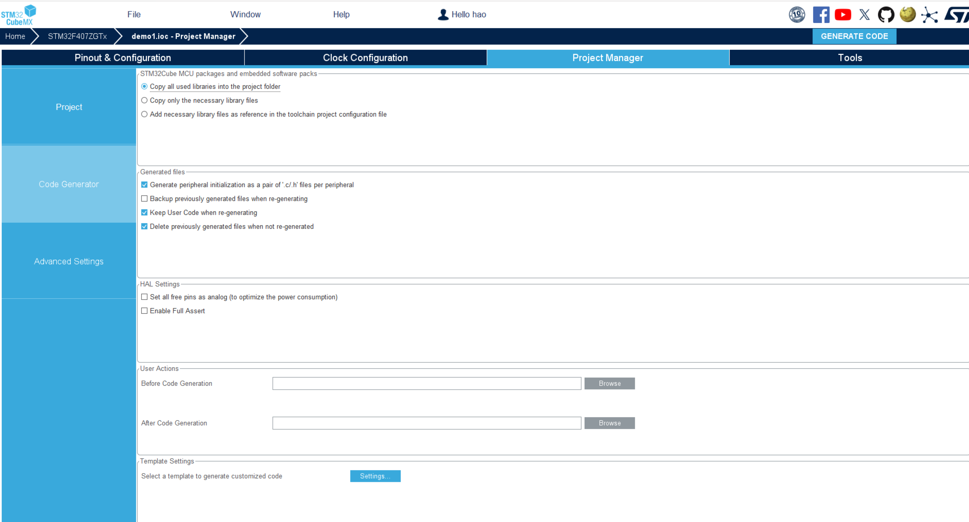Open the 10-year anniversary badge icon
Viewport: 969px width, 522px height.
pyautogui.click(x=796, y=15)
